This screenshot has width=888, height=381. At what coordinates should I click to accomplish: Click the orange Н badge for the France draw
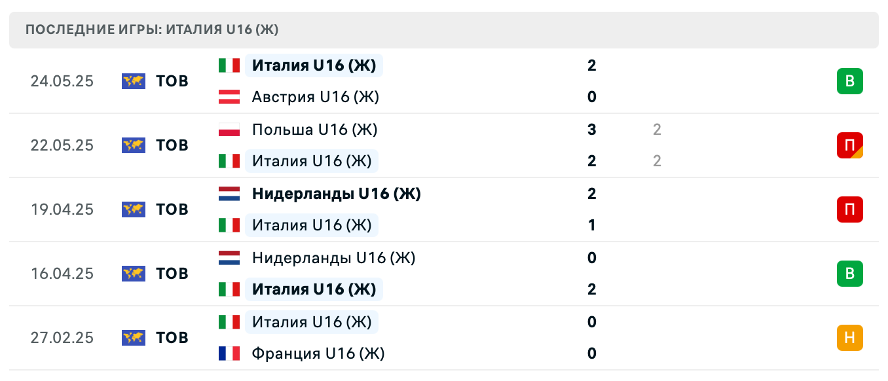[x=850, y=338]
